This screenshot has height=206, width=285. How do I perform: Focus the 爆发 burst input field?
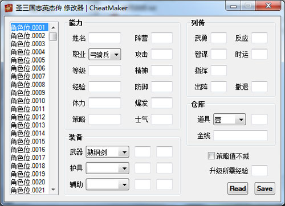coord(162,103)
